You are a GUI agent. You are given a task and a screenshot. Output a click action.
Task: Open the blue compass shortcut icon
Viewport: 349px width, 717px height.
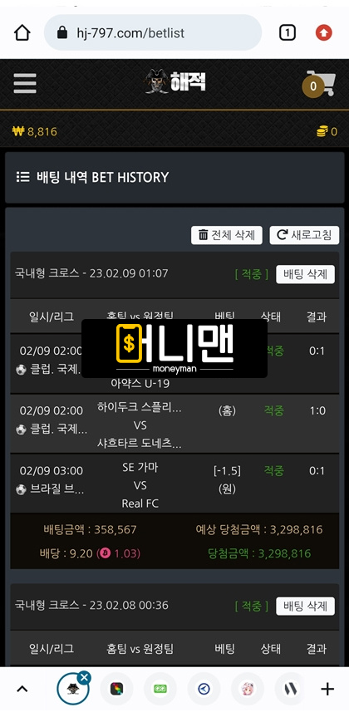[204, 689]
